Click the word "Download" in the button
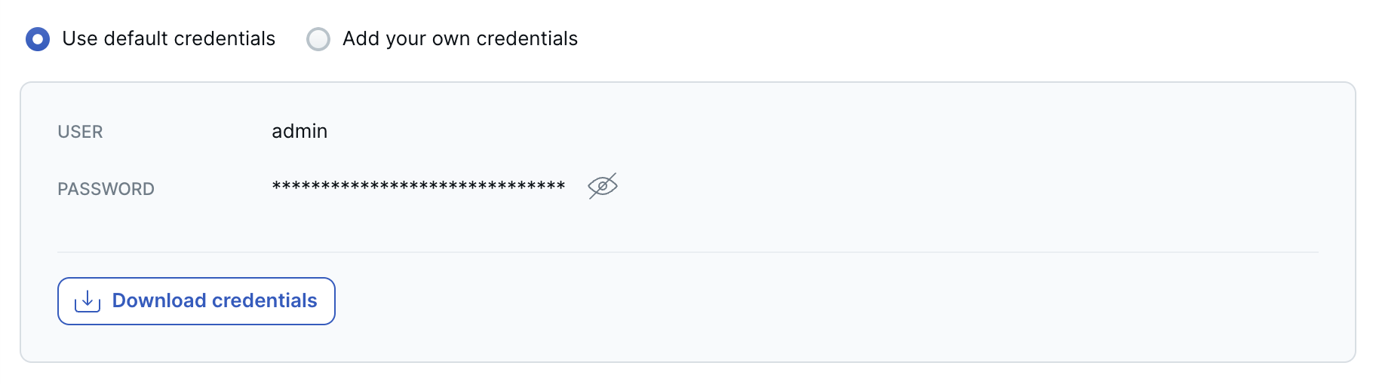1376x384 pixels. pyautogui.click(x=159, y=300)
